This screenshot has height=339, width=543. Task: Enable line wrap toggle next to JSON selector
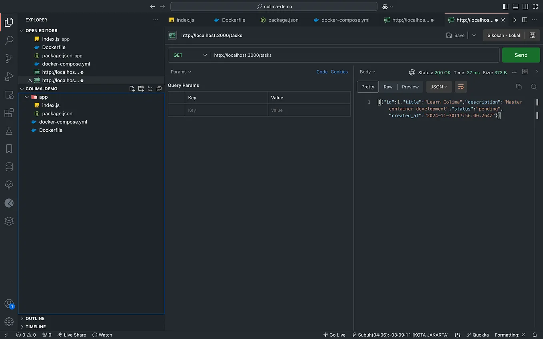pyautogui.click(x=461, y=87)
